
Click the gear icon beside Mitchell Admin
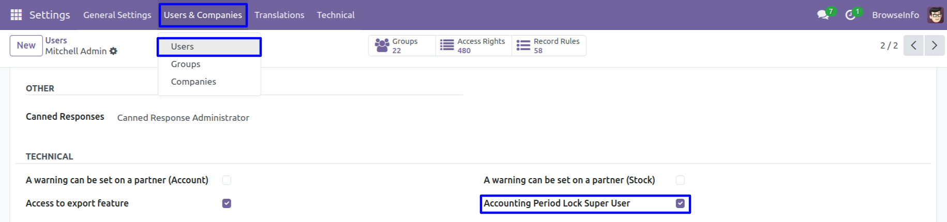tap(114, 51)
